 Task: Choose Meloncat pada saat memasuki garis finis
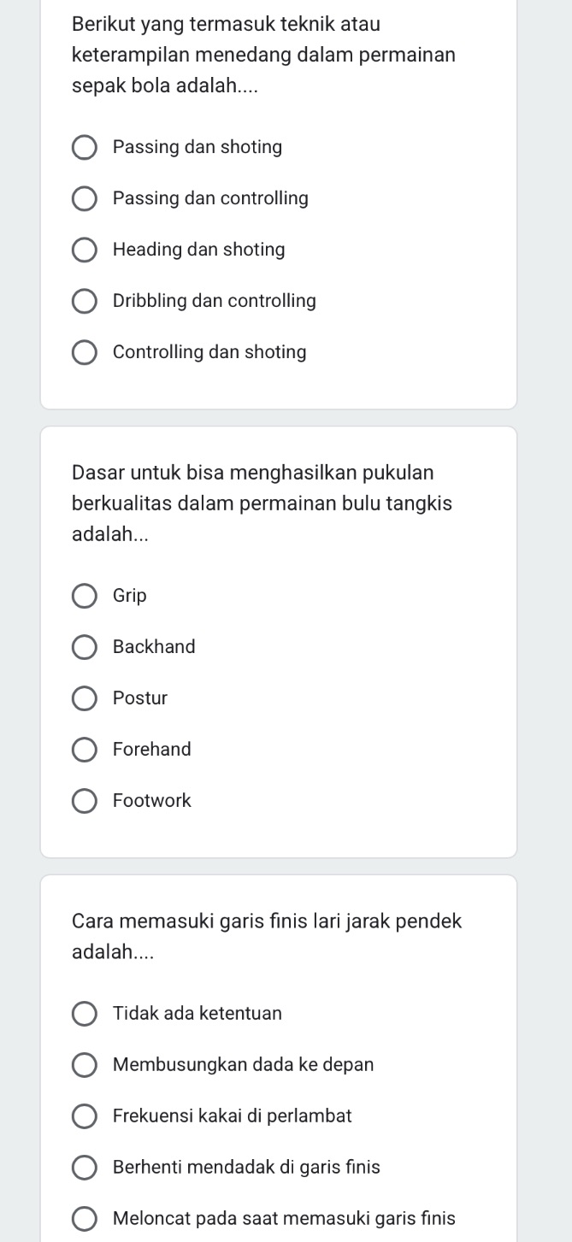[84, 1219]
